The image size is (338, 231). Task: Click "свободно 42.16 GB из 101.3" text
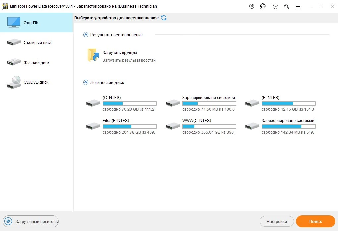(288, 109)
